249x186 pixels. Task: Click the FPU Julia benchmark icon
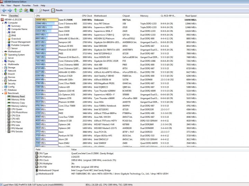9,125
